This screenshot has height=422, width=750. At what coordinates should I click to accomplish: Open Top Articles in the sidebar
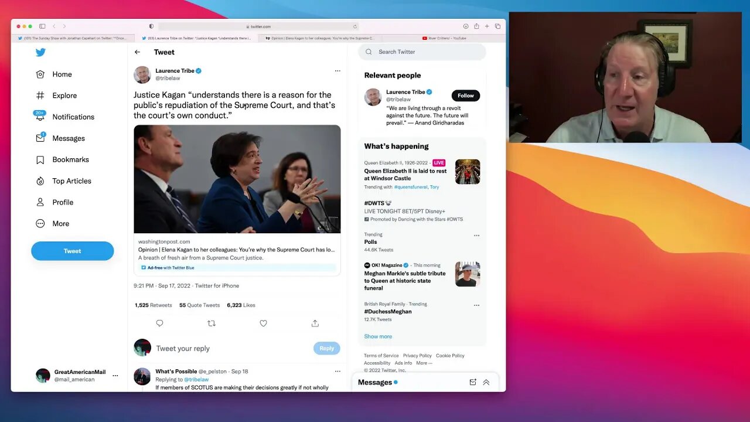[63, 181]
